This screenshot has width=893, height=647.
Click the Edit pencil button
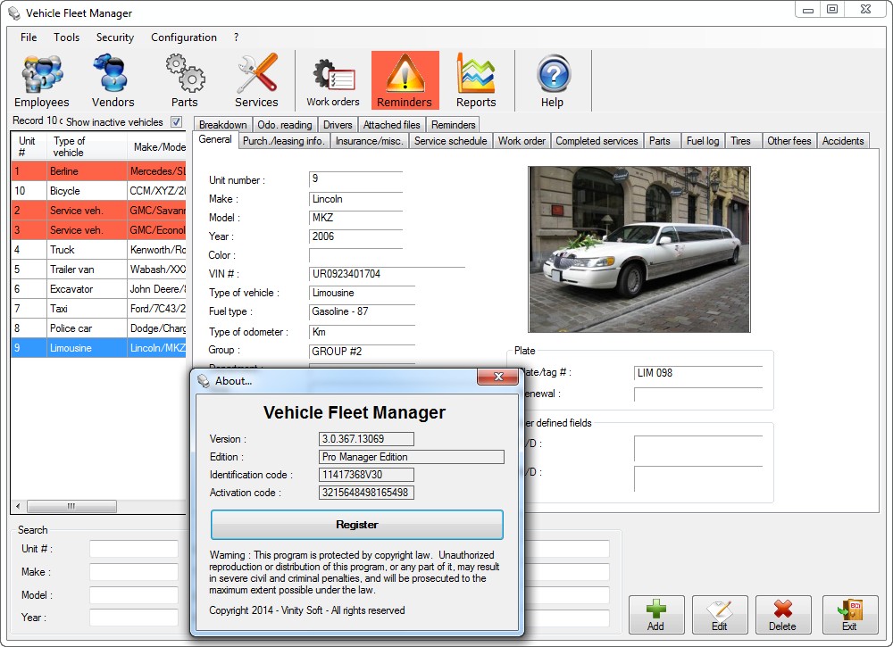coord(720,615)
